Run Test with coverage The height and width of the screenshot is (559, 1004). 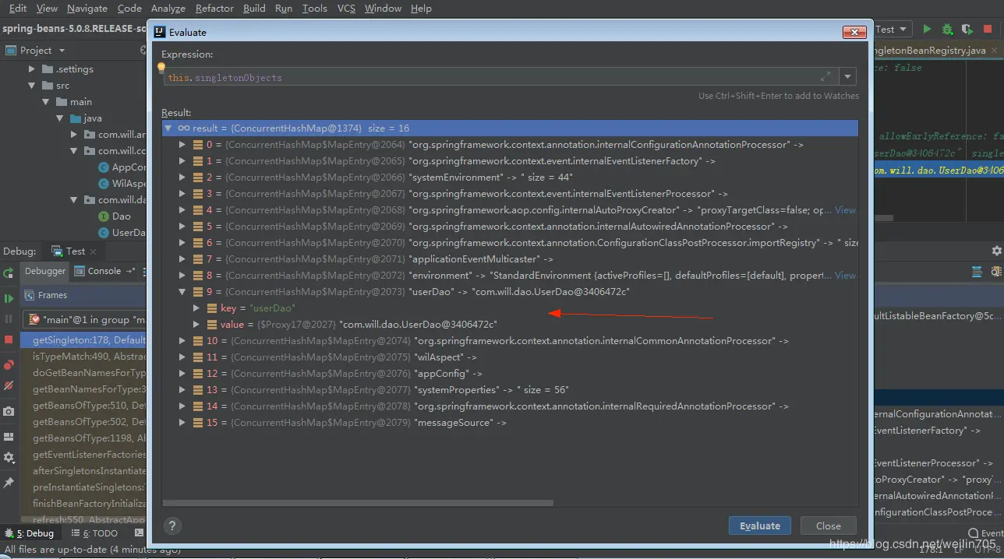967,29
